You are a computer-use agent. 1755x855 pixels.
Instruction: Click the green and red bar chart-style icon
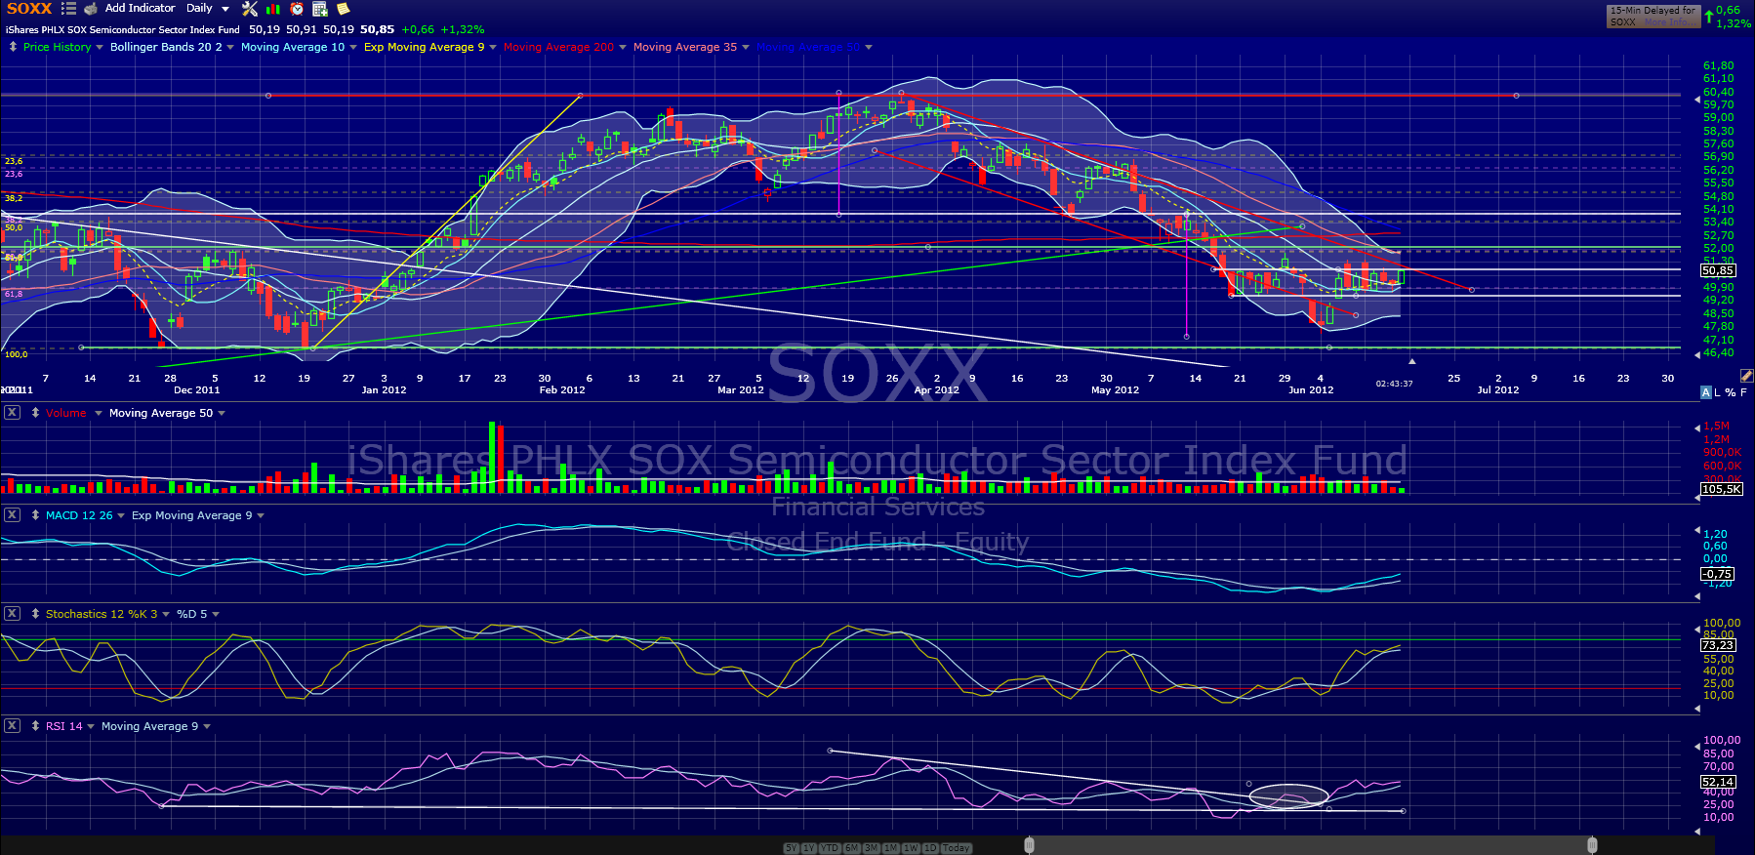point(274,9)
